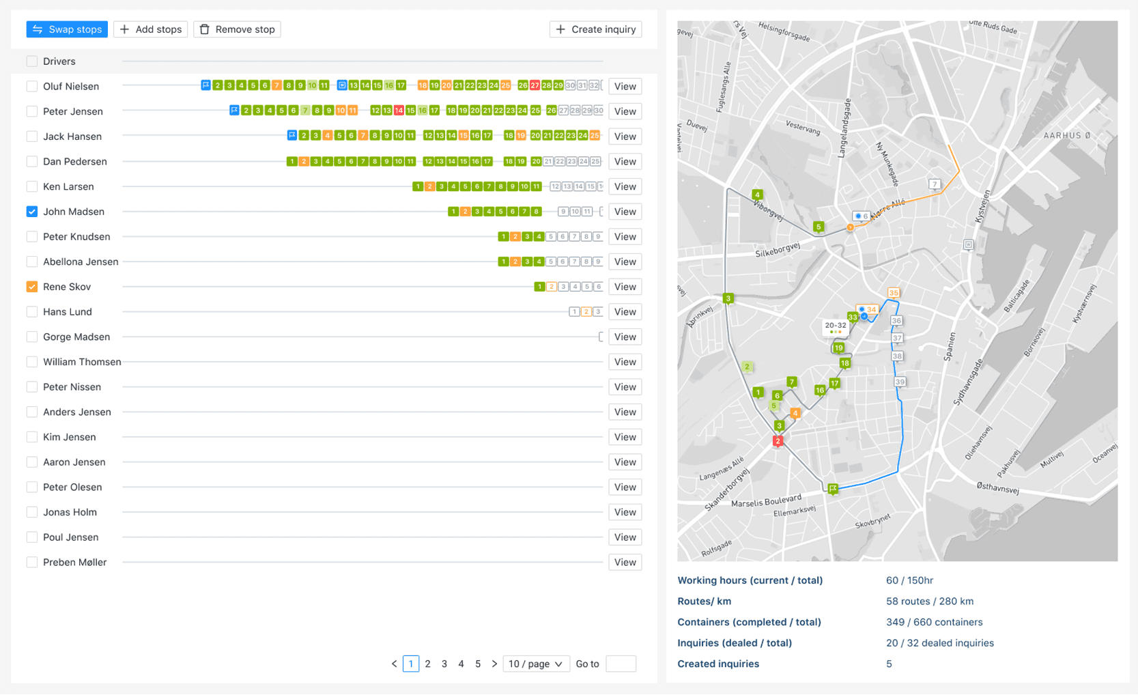This screenshot has width=1138, height=695.
Task: Click the Swap stops button
Action: (67, 29)
